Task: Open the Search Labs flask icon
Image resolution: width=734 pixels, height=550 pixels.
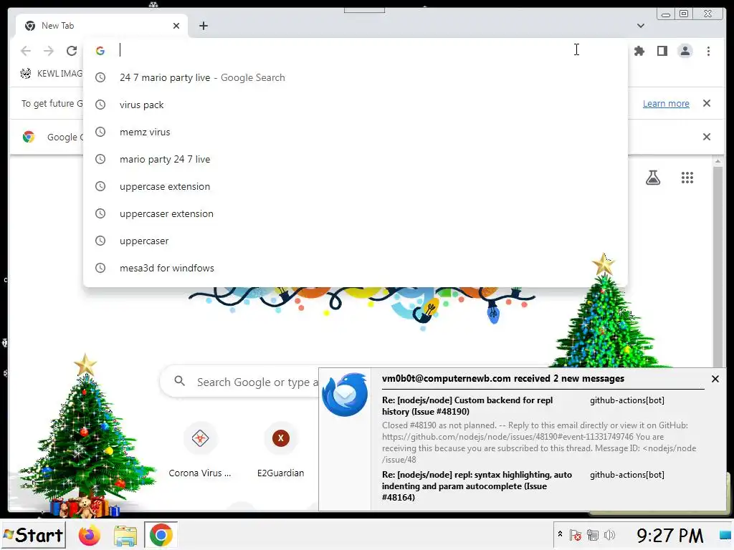Action: click(x=653, y=178)
